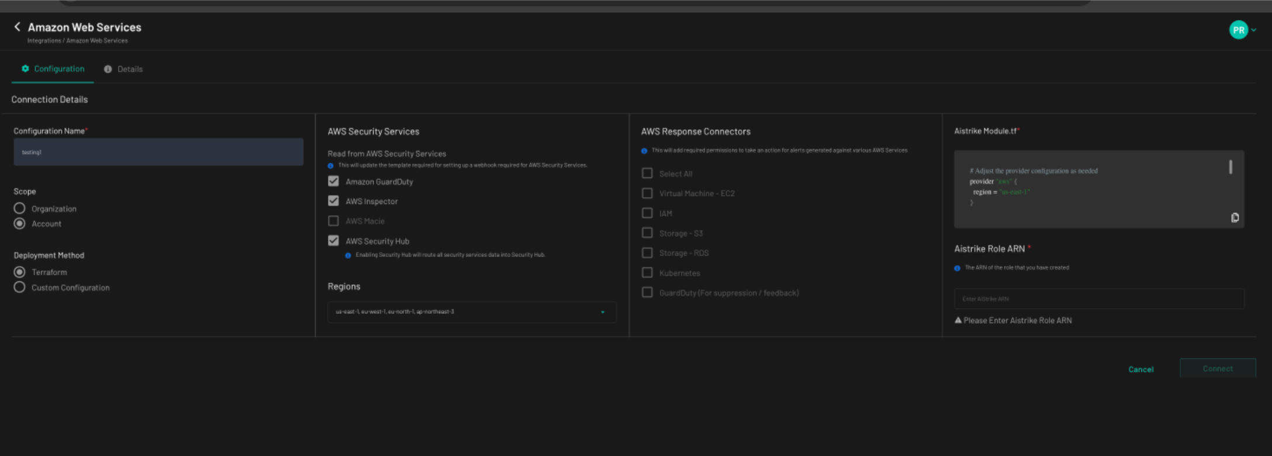Click the Deployment Method label

tap(49, 255)
